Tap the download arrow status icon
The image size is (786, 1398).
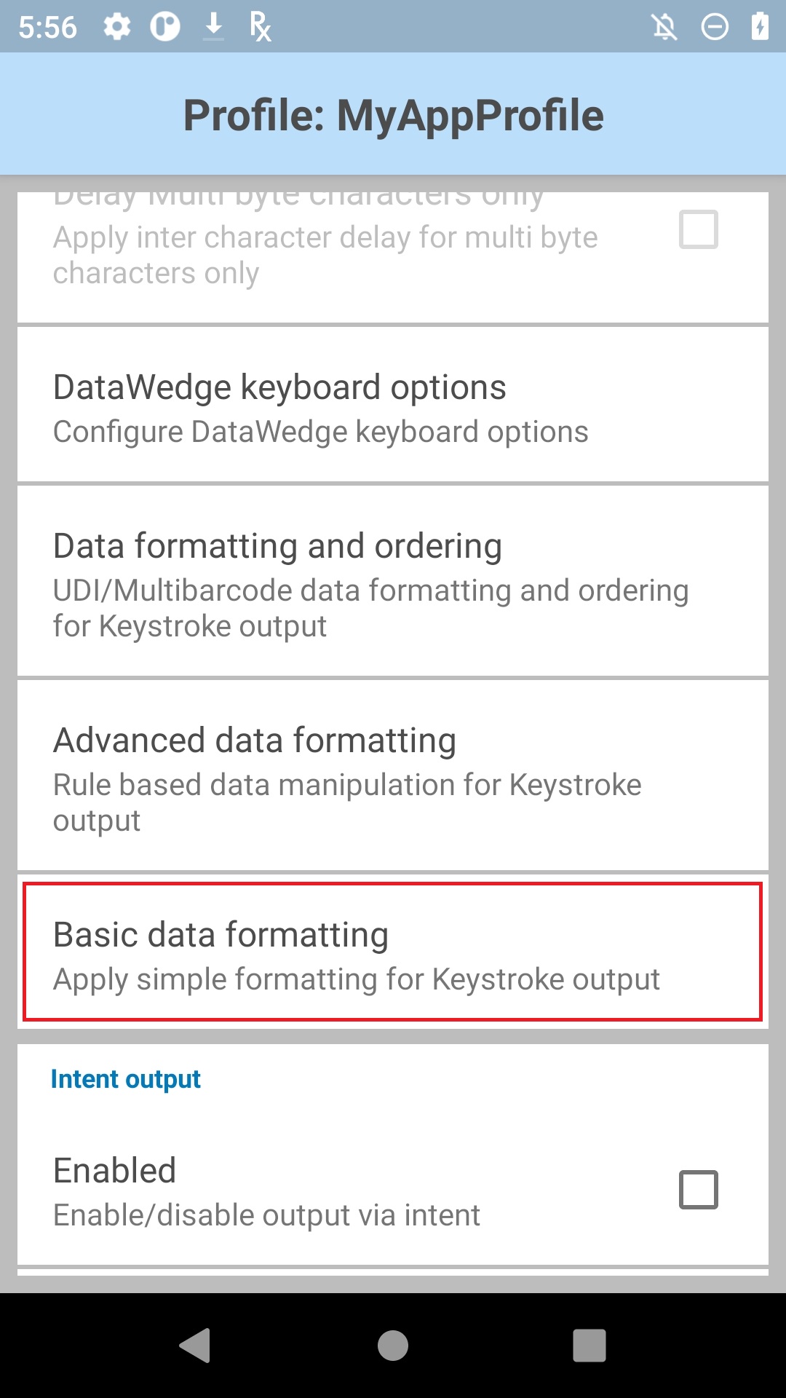coord(213,27)
